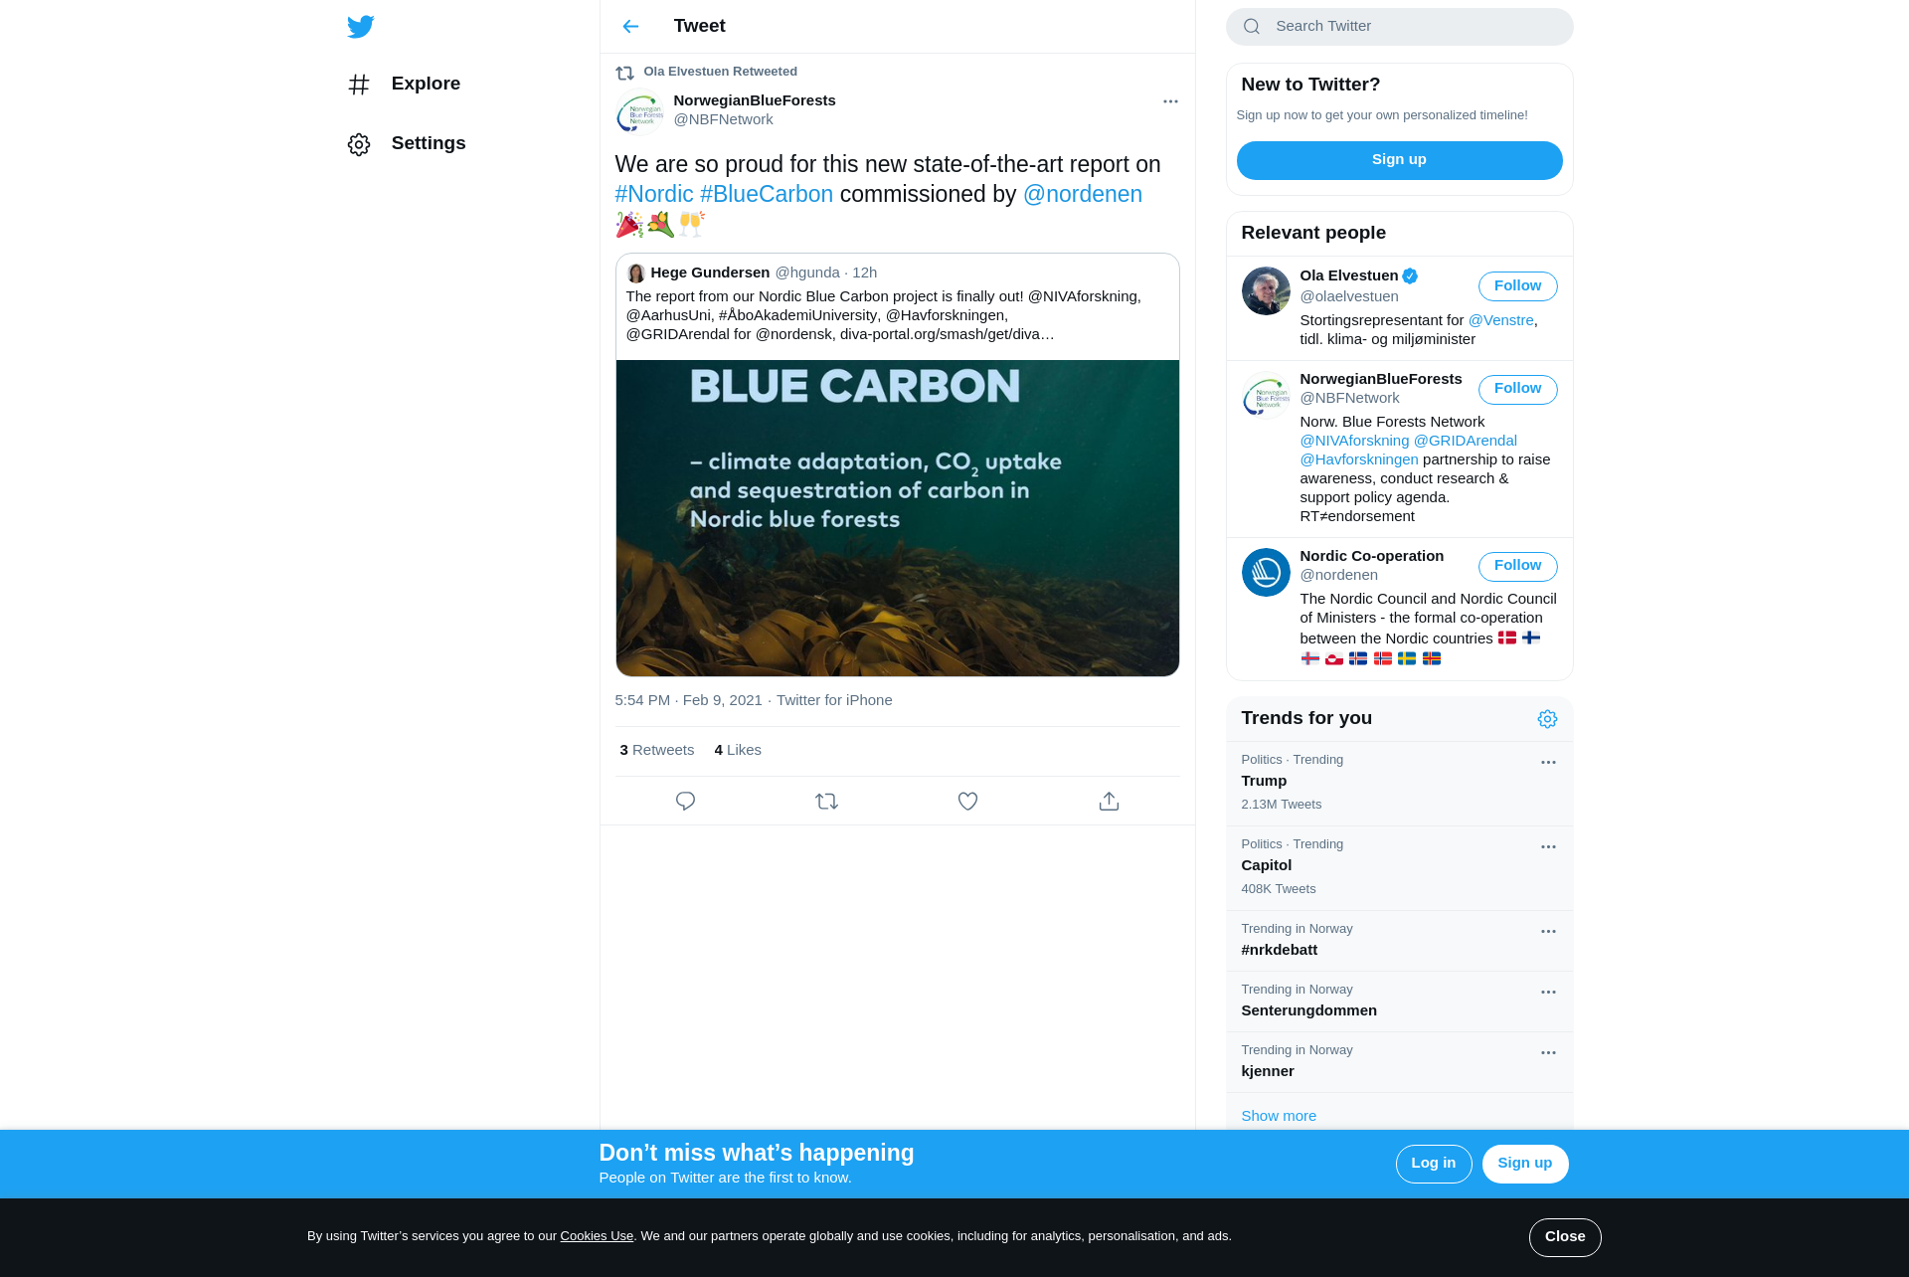Follow Nordic Co-operation account
Viewport: 1909px width, 1277px height.
[1517, 566]
